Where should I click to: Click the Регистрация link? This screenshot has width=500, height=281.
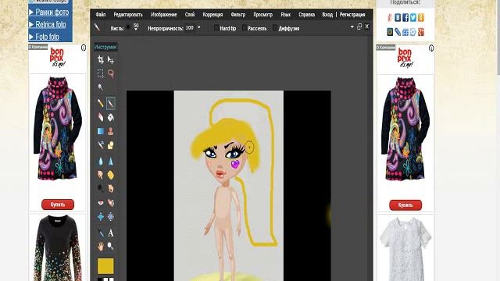(x=352, y=15)
